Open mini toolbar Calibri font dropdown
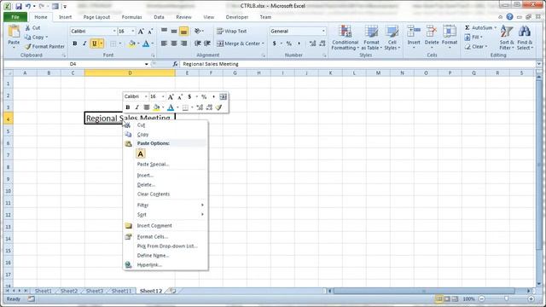 point(146,96)
